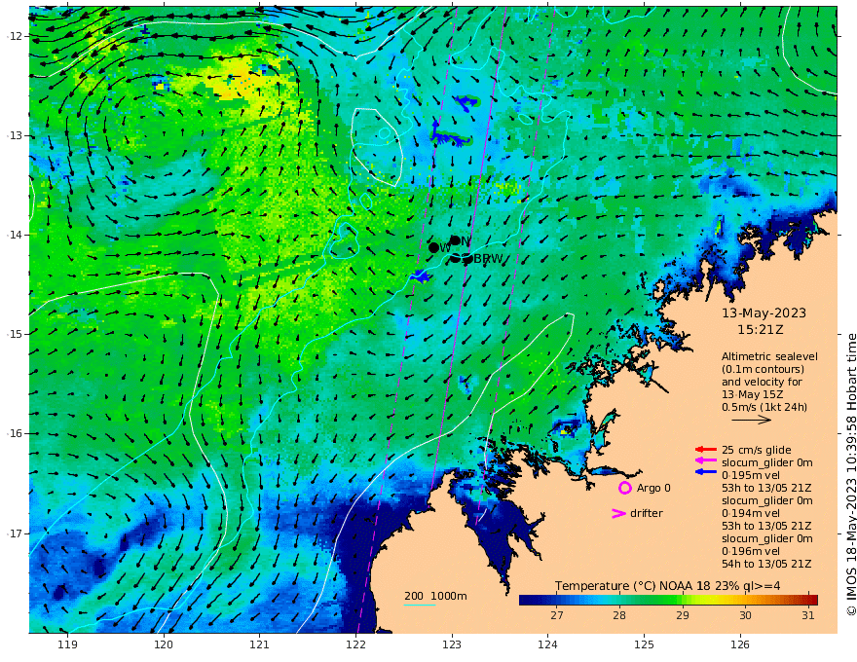
Task: Click the longitude axis label 126
Action: [740, 644]
